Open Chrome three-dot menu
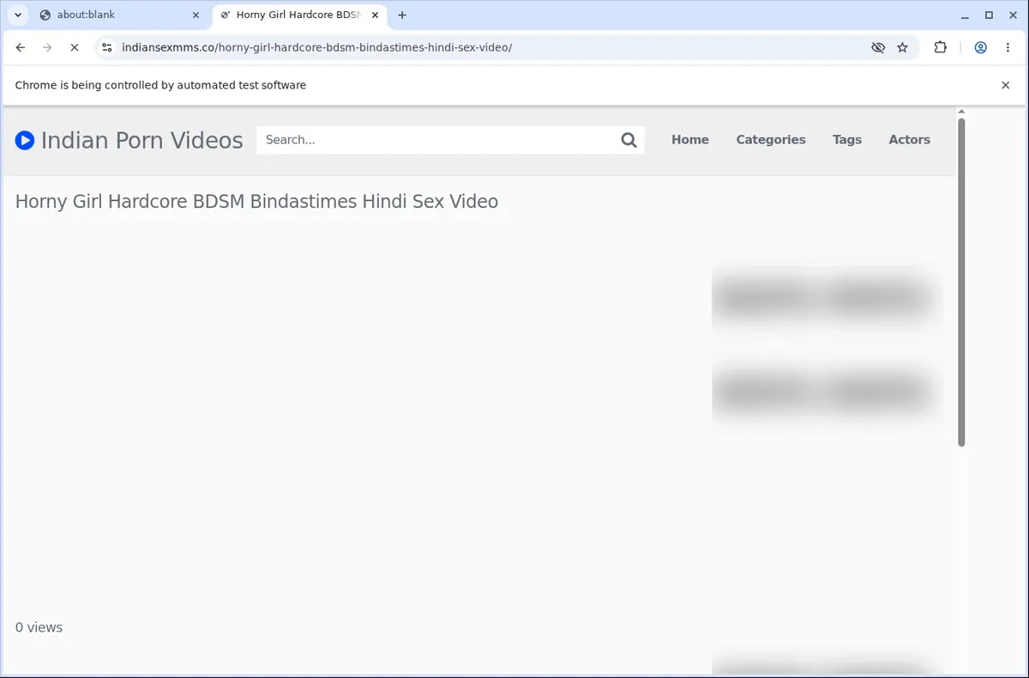This screenshot has height=678, width=1029. point(1006,48)
